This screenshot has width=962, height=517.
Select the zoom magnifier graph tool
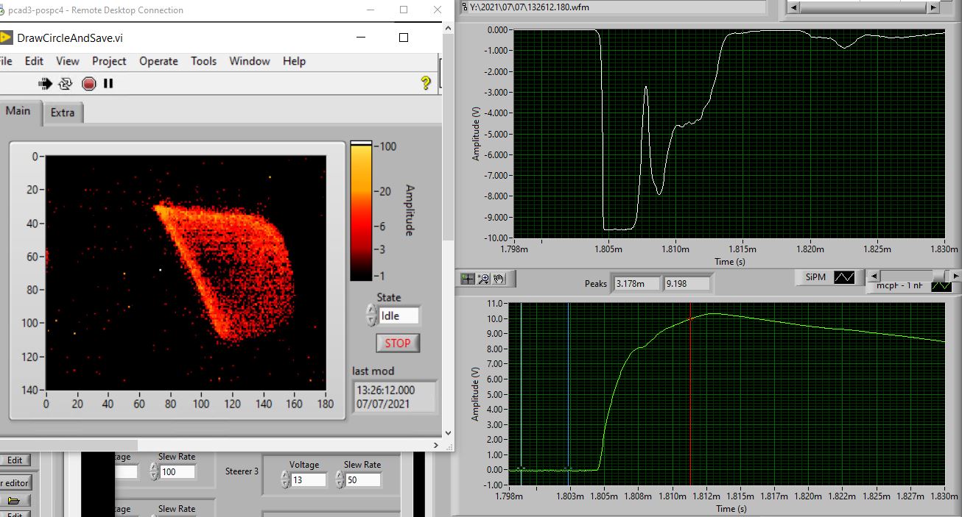(x=483, y=278)
